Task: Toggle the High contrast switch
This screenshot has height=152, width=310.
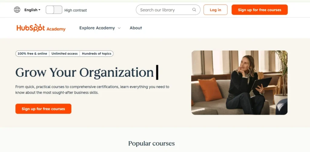Action: click(x=54, y=10)
